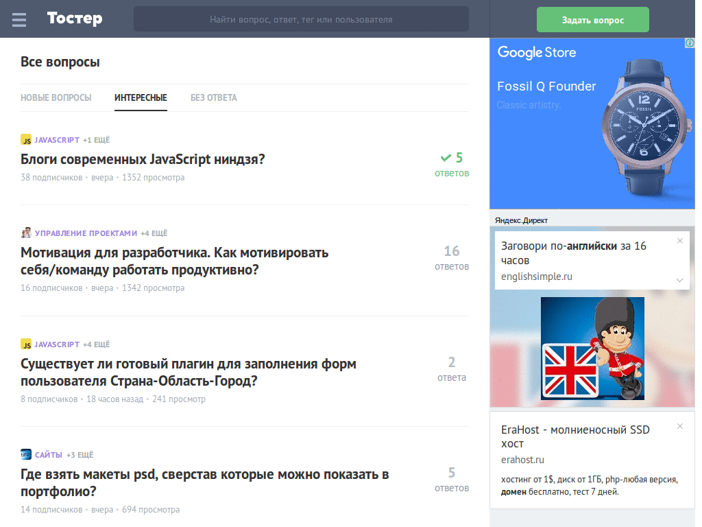Click 14 подписчиков under the макеты question
This screenshot has height=527, width=702.
[x=51, y=510]
